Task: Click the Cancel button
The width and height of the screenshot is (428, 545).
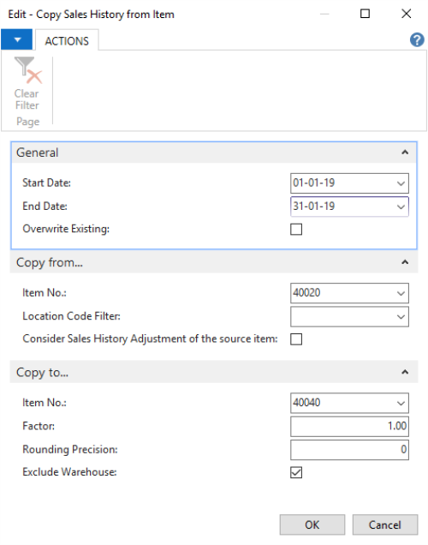Action: pos(385,524)
